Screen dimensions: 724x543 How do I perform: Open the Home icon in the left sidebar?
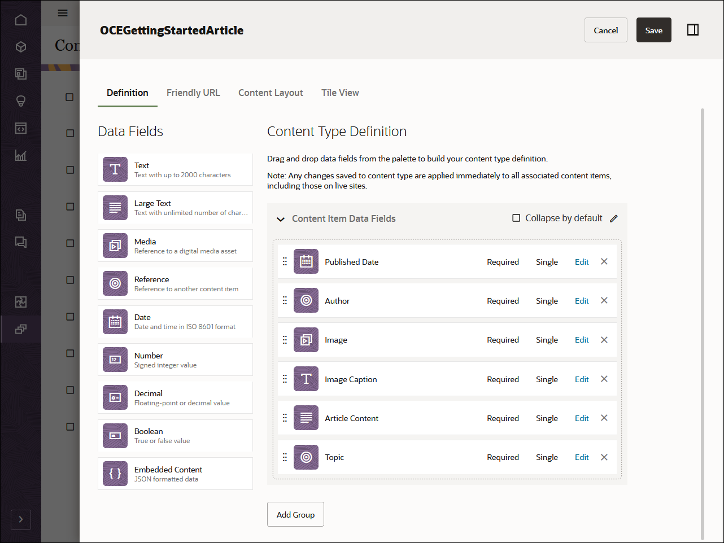(21, 19)
